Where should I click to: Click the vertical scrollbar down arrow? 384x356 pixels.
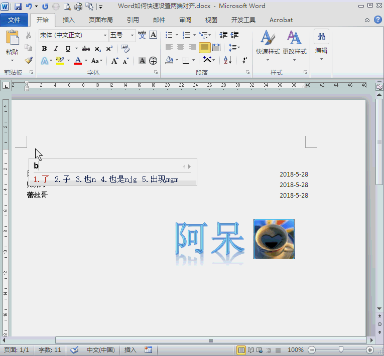coord(379,308)
